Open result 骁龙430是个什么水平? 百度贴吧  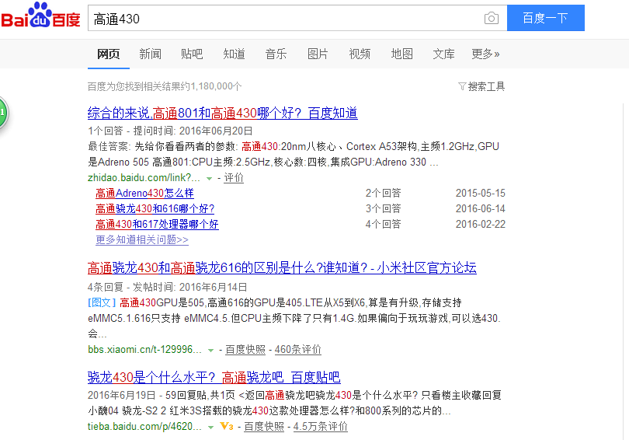(x=214, y=377)
